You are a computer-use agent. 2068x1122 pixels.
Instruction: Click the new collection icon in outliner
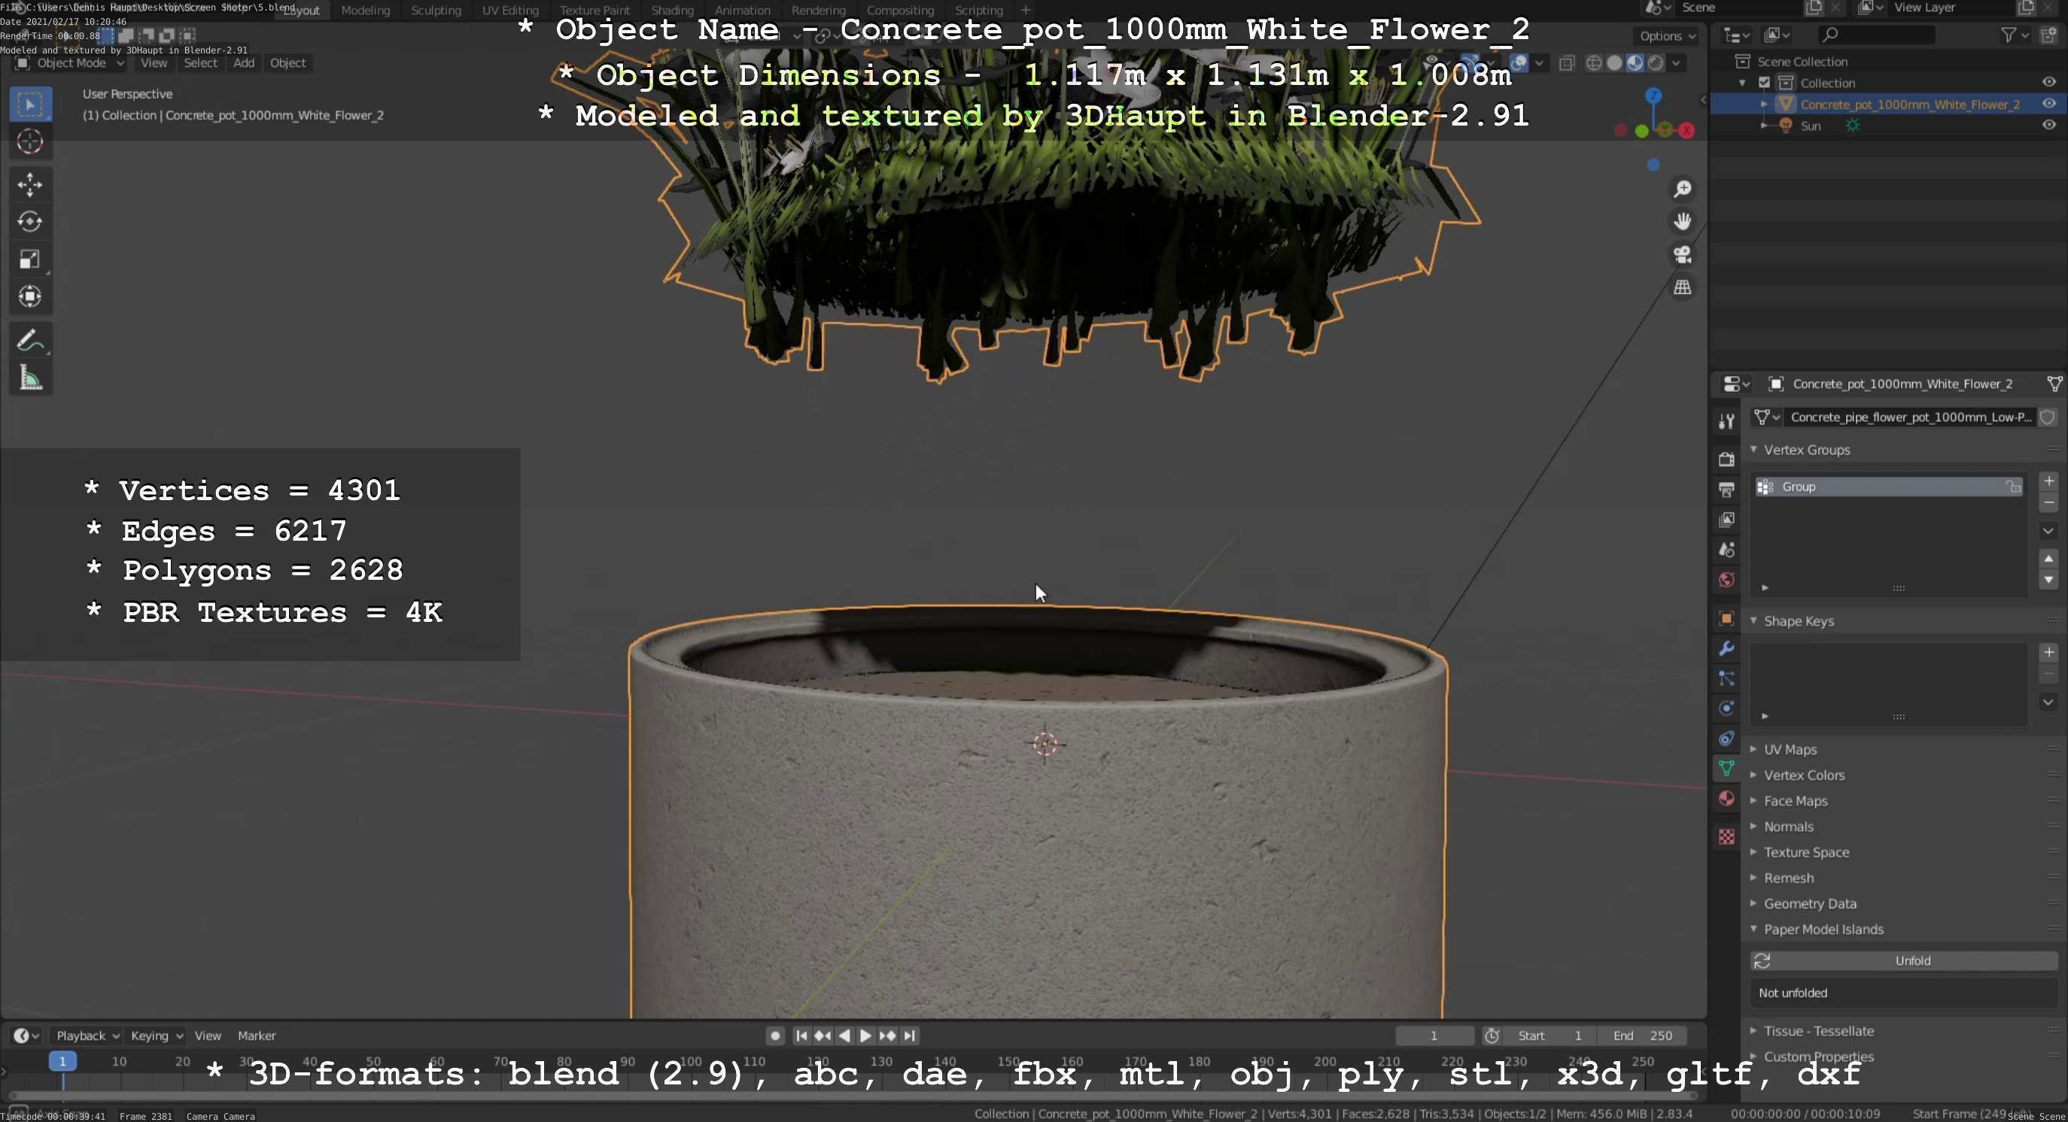(x=2049, y=35)
